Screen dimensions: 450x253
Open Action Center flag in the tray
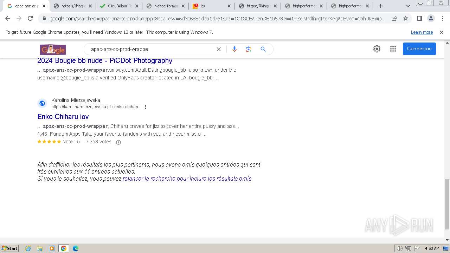tap(416, 248)
